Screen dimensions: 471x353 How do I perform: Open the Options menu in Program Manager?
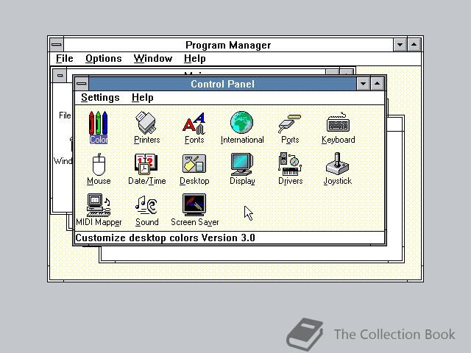[x=103, y=58]
